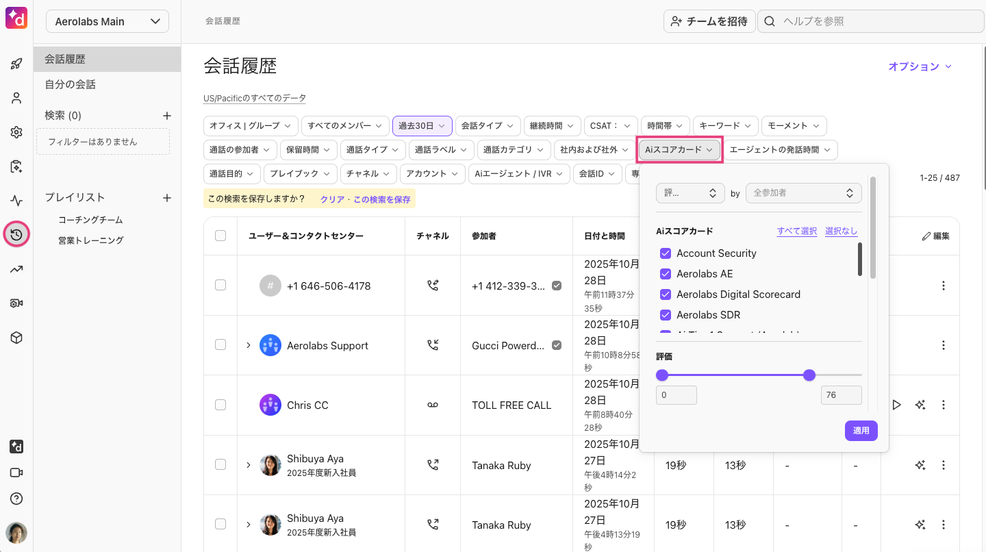Open the meetings camera icon near bottom

click(16, 473)
